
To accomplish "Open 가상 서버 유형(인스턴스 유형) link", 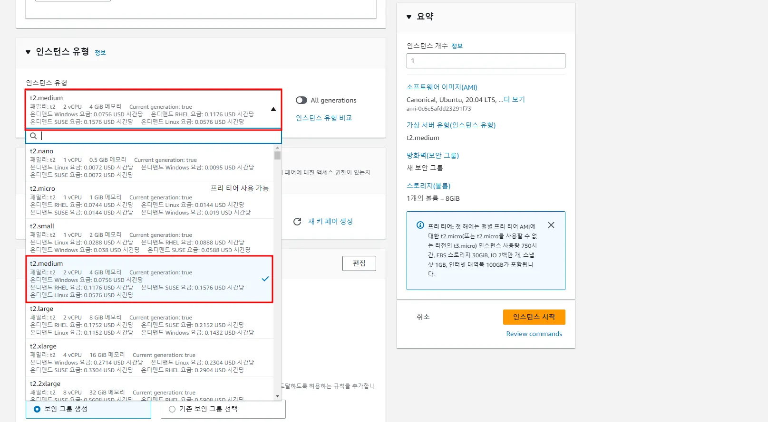I will 451,125.
